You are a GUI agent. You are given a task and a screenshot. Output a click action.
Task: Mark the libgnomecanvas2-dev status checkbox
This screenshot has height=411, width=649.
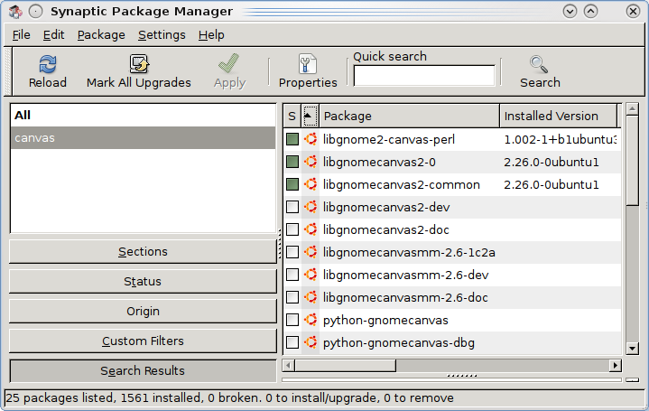(x=292, y=207)
